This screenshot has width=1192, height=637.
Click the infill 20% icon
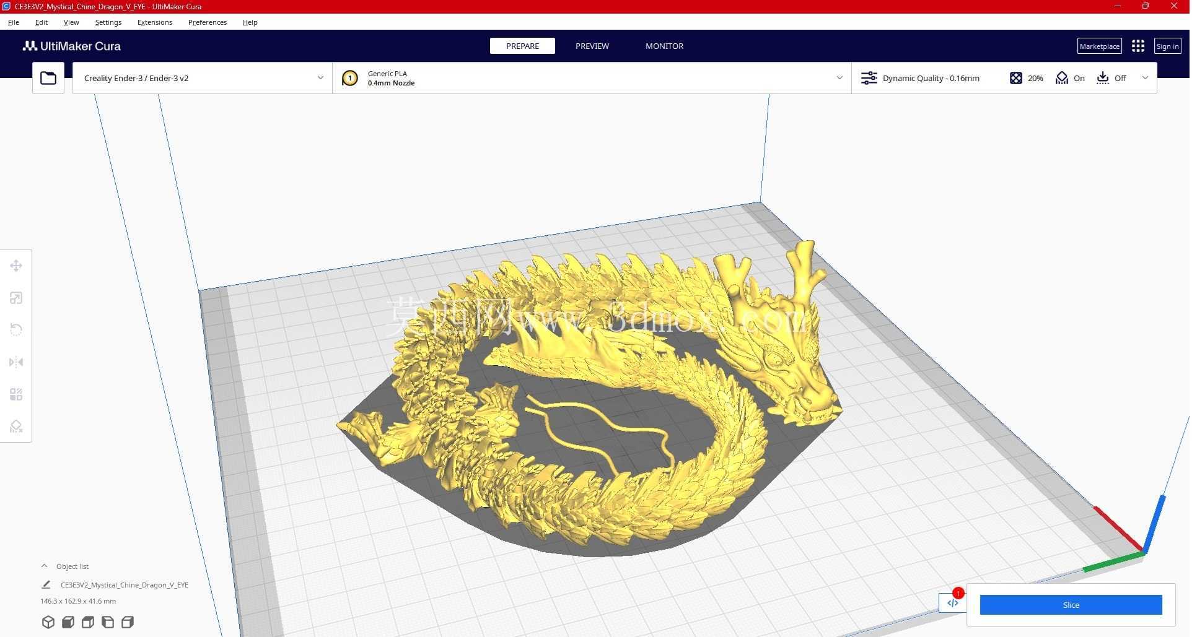[1015, 78]
